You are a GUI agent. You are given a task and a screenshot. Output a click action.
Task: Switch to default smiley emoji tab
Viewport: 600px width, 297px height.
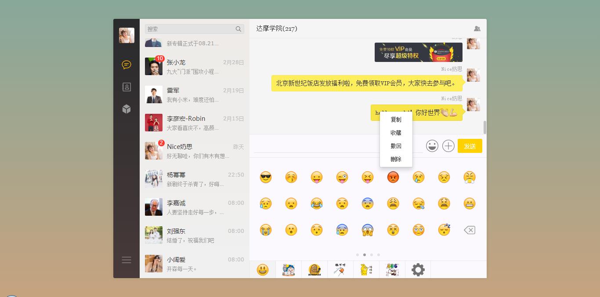tap(263, 269)
